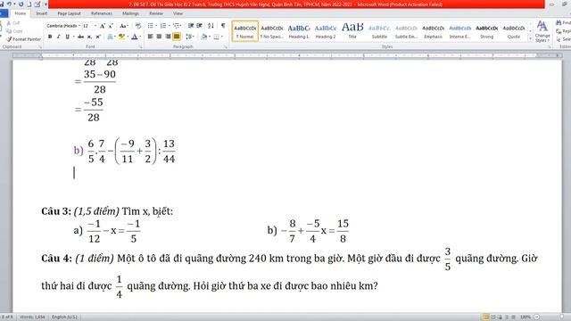Open the Paragraph dialog launcher
This screenshot has height=321, width=571.
(226, 47)
